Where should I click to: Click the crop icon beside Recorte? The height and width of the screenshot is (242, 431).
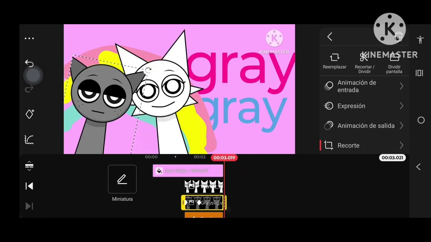(329, 145)
